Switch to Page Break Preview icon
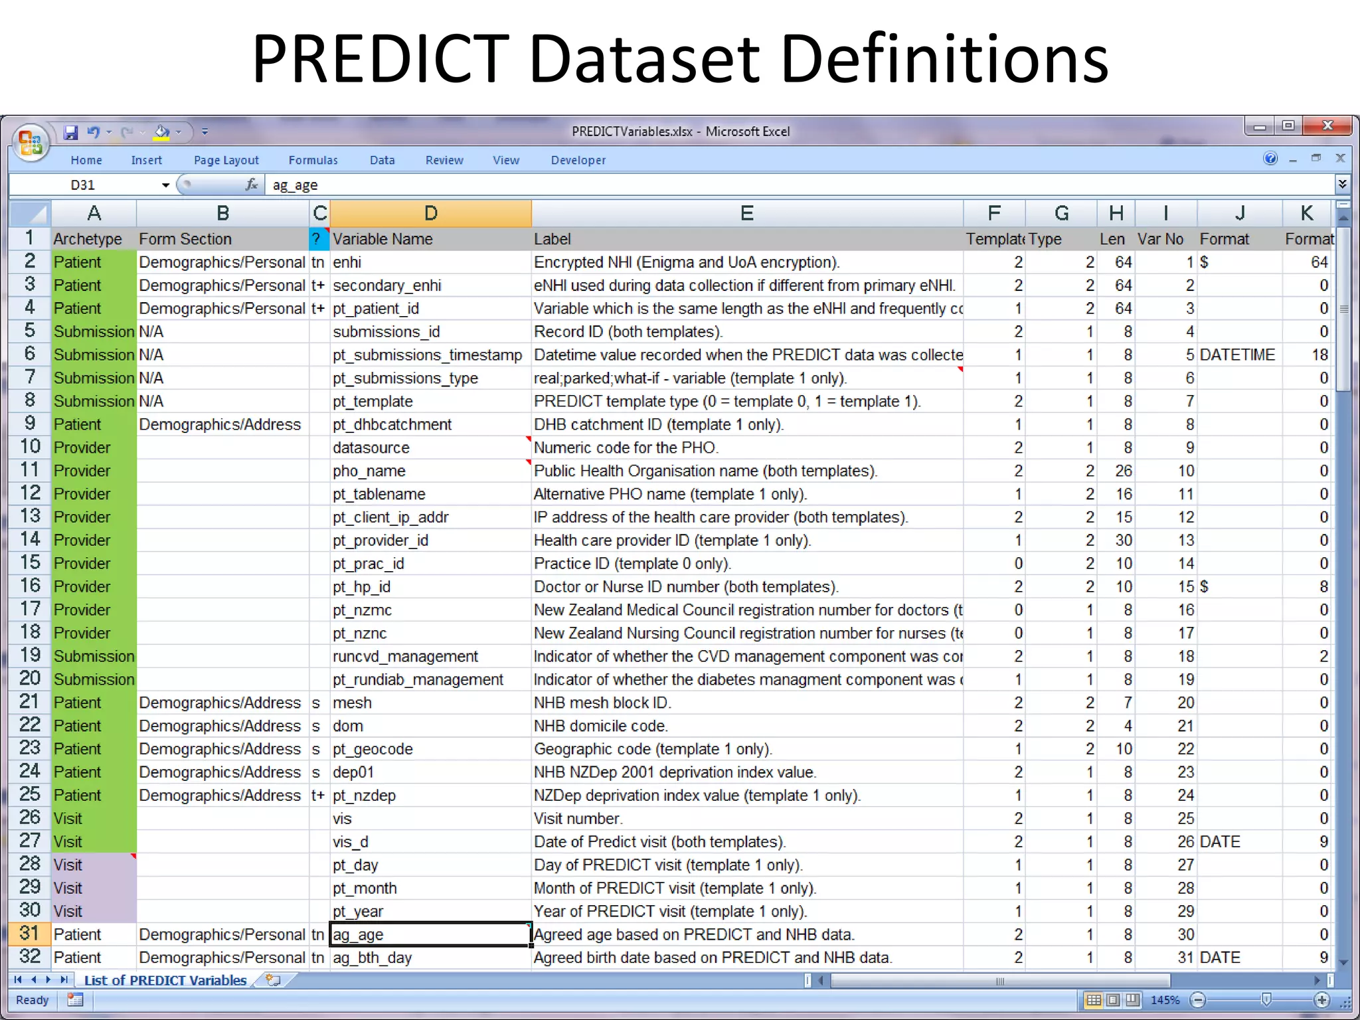The height and width of the screenshot is (1020, 1360). [x=1133, y=1000]
